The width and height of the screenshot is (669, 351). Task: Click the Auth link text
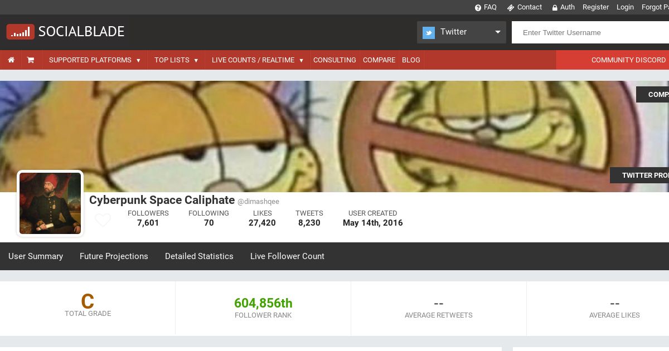click(x=568, y=7)
